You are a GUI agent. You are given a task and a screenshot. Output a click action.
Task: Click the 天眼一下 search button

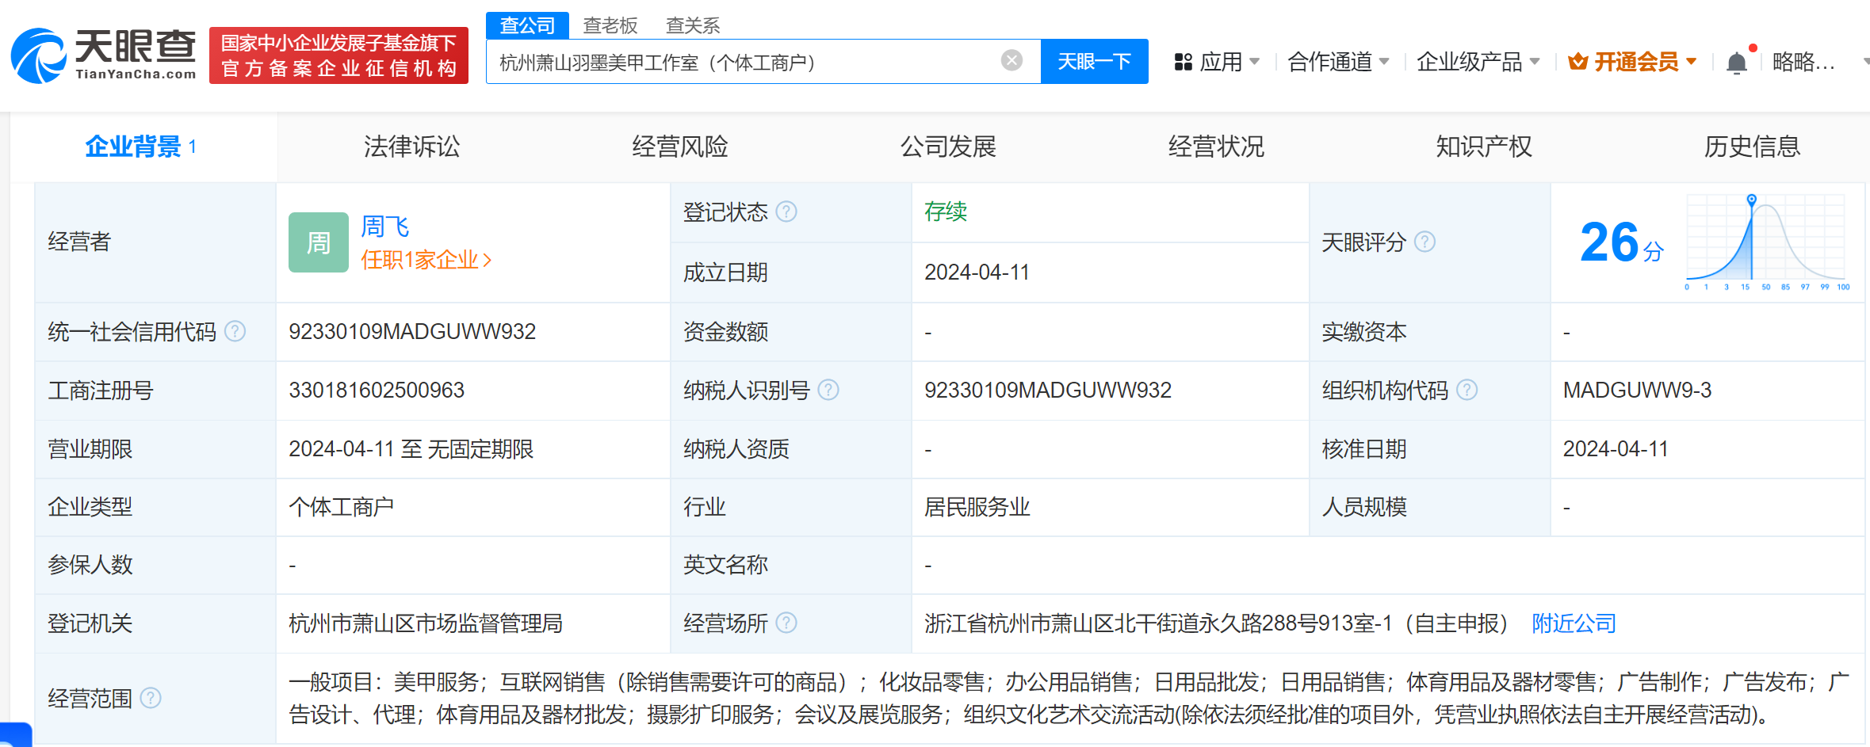pos(1094,62)
